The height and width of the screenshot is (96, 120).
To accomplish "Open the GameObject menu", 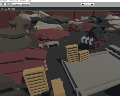I will (3, 1).
